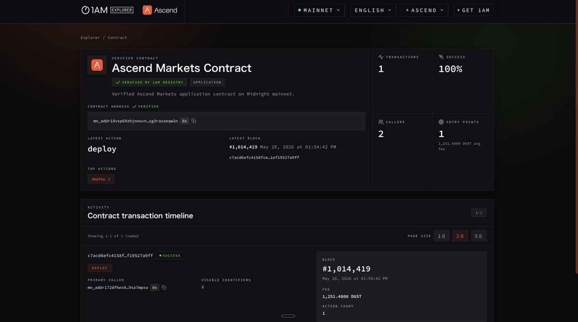Image resolution: width=578 pixels, height=322 pixels.
Task: Click the Callers people icon
Action: pyautogui.click(x=381, y=122)
